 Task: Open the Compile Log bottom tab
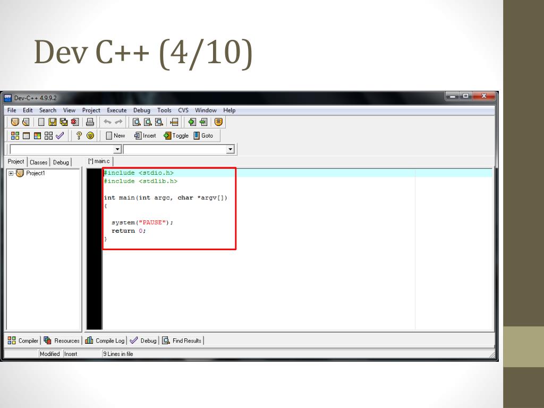click(x=105, y=341)
